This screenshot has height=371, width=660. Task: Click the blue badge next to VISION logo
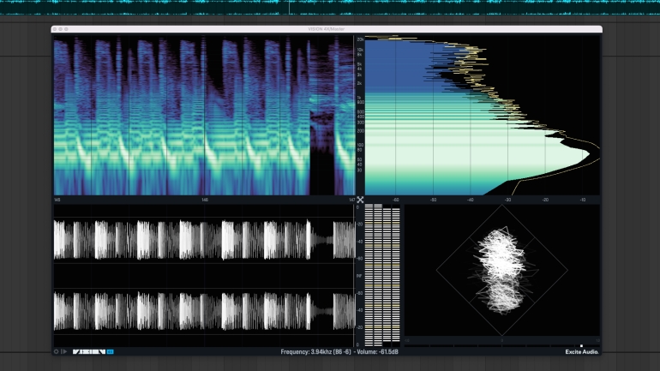click(x=110, y=351)
